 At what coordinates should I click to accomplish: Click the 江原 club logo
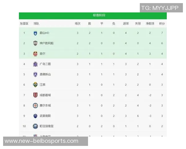(x=35, y=84)
